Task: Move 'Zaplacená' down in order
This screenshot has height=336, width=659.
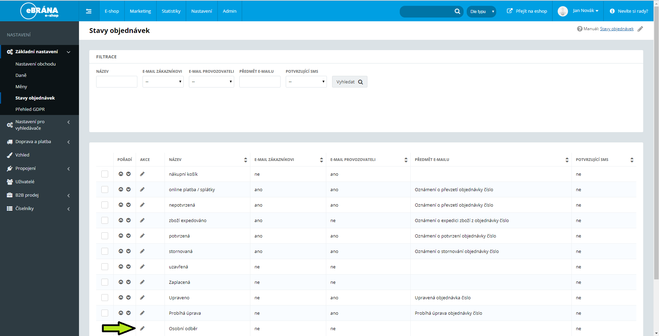Action: [x=128, y=282]
